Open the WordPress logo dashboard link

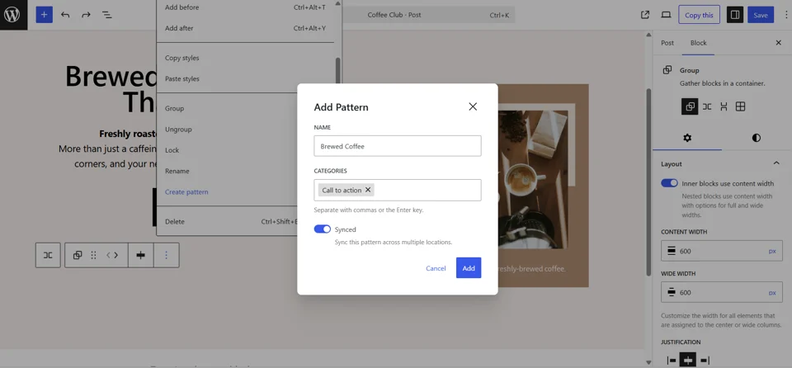pos(14,15)
